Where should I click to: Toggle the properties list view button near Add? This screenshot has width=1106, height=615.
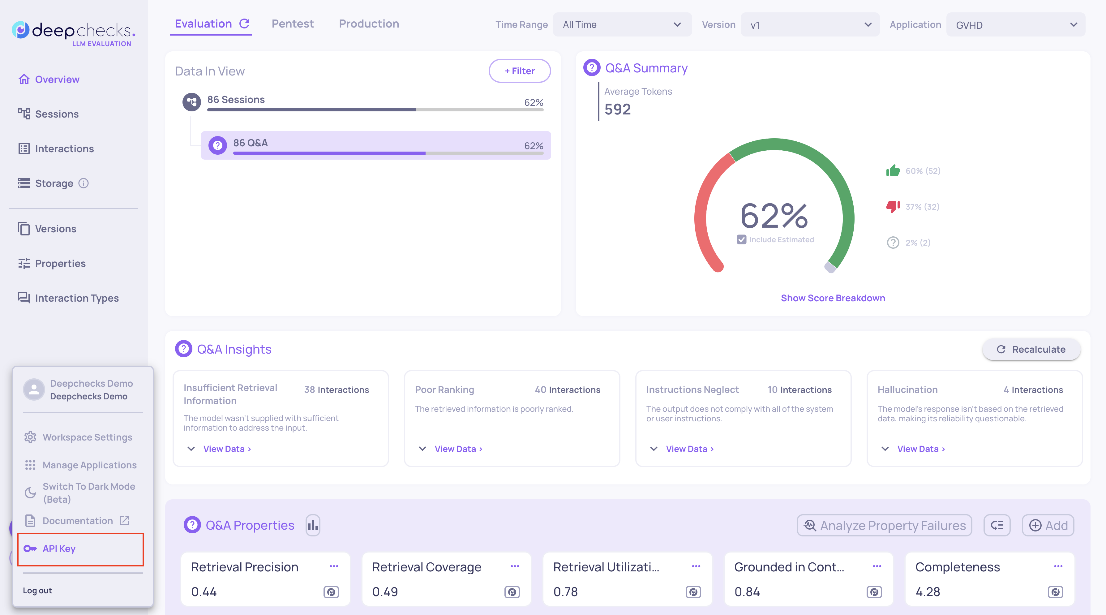[x=997, y=525]
